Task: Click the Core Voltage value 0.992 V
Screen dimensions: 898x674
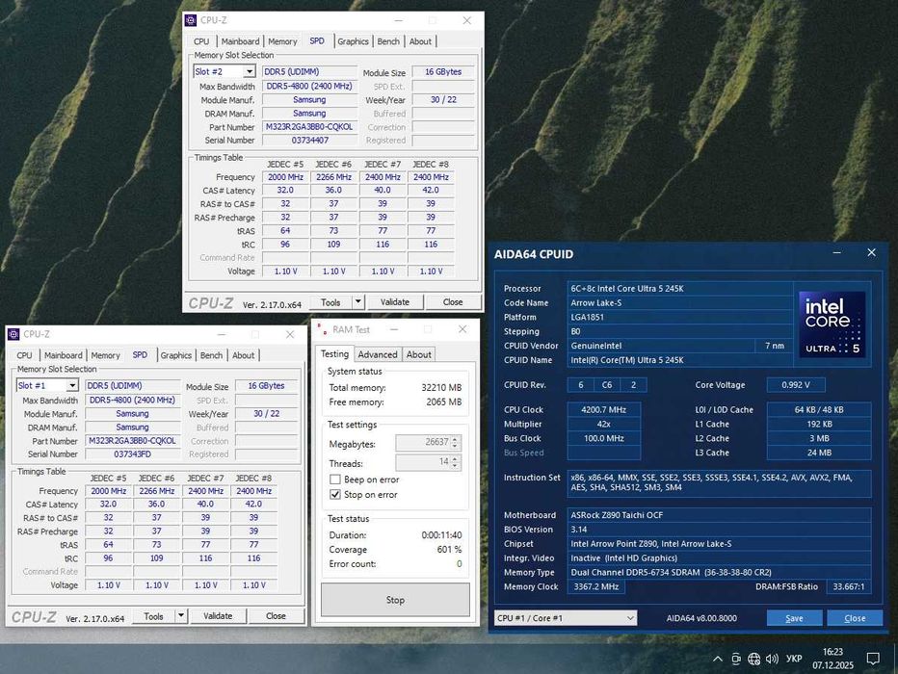Action: pyautogui.click(x=796, y=385)
